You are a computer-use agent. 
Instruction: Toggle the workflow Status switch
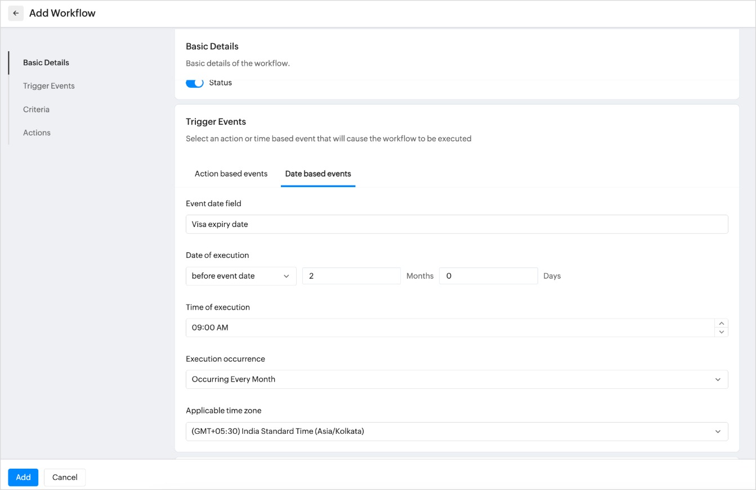tap(195, 83)
